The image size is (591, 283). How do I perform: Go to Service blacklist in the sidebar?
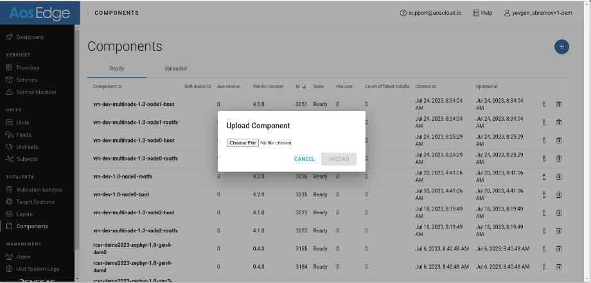click(36, 92)
